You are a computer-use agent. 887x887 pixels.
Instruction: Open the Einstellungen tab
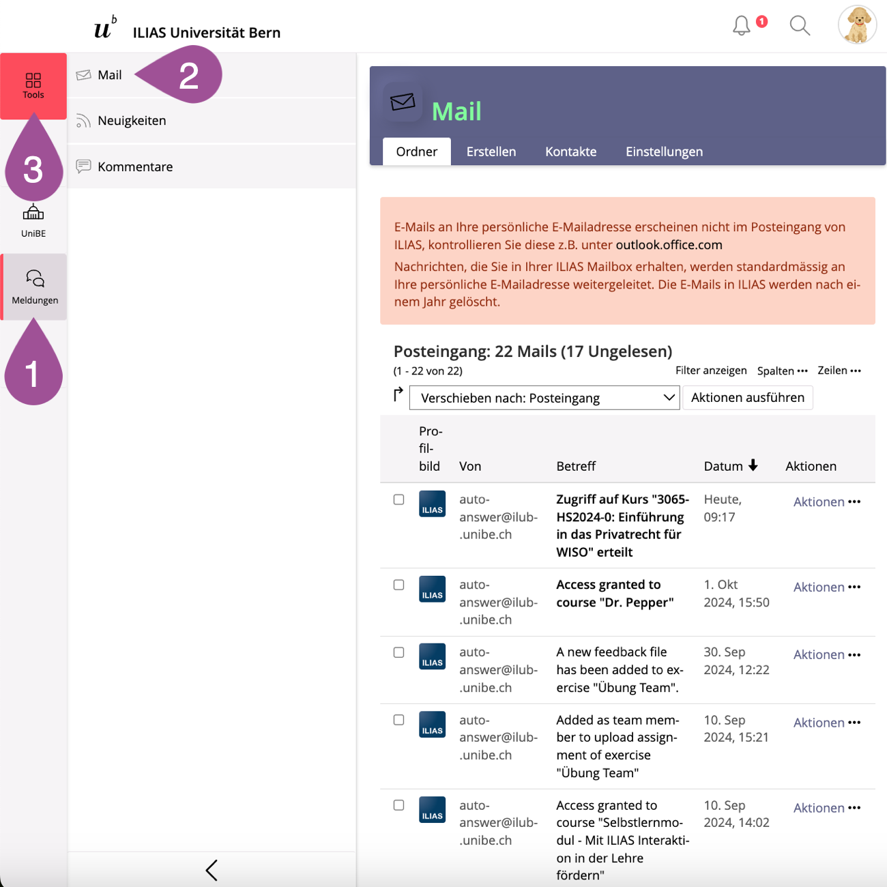pos(664,151)
